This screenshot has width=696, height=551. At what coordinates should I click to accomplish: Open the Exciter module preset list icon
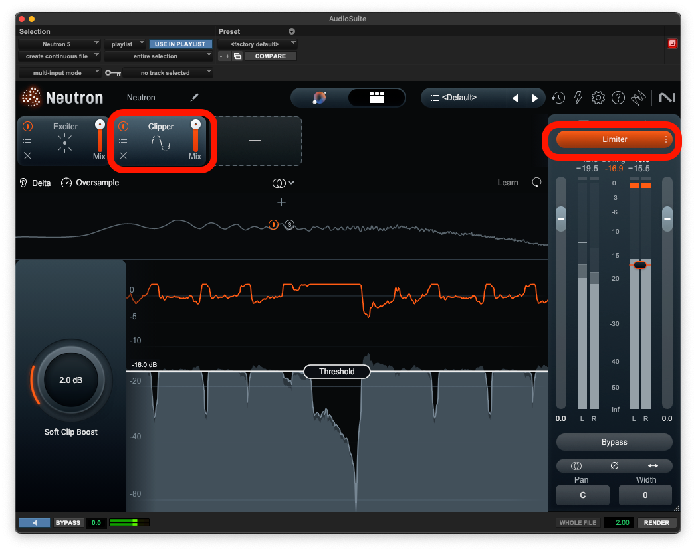(x=27, y=142)
